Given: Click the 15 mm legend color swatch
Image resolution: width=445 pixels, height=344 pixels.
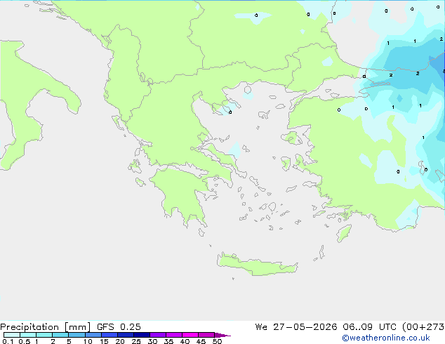Looking at the screenshot, I should (x=109, y=335).
